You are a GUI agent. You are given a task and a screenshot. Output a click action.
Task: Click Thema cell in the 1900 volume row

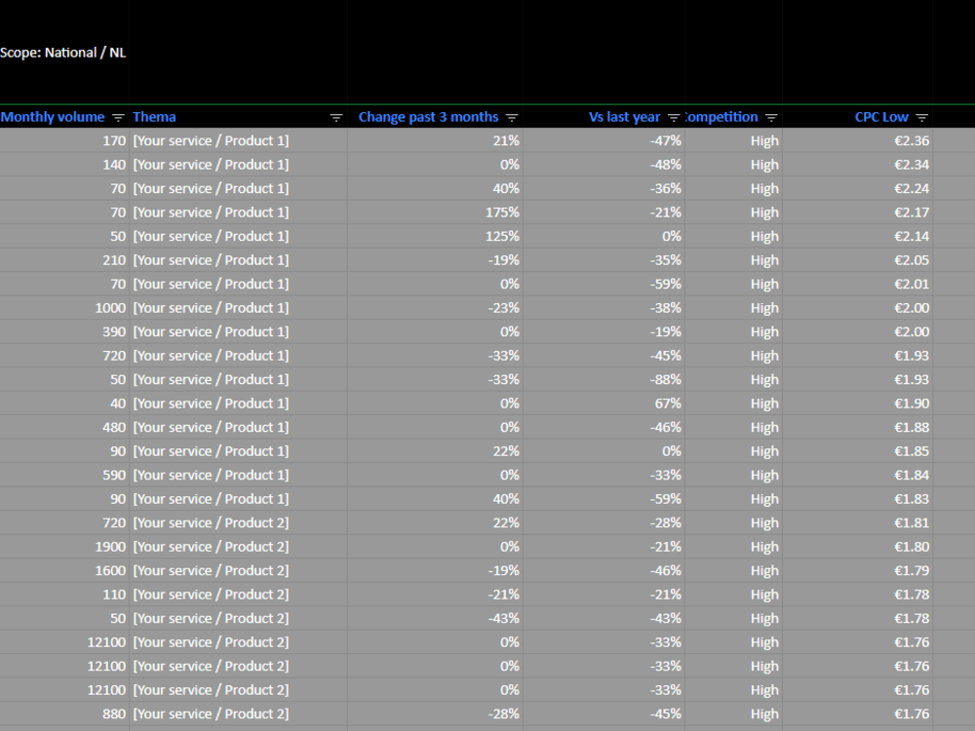pyautogui.click(x=238, y=547)
